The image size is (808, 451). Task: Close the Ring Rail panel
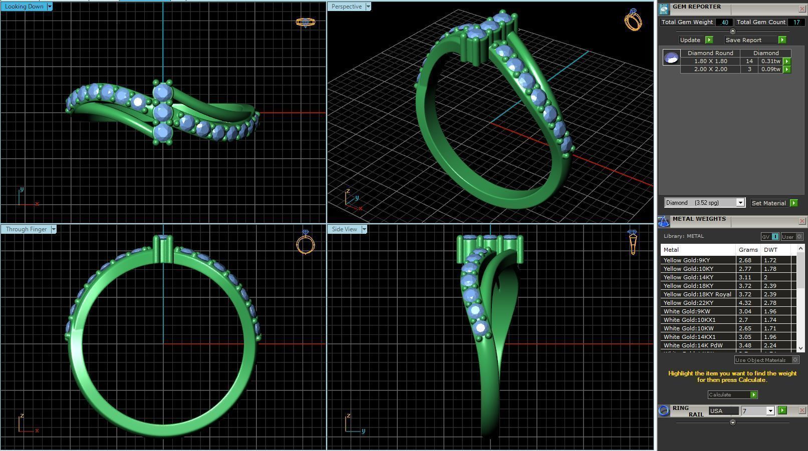(802, 410)
